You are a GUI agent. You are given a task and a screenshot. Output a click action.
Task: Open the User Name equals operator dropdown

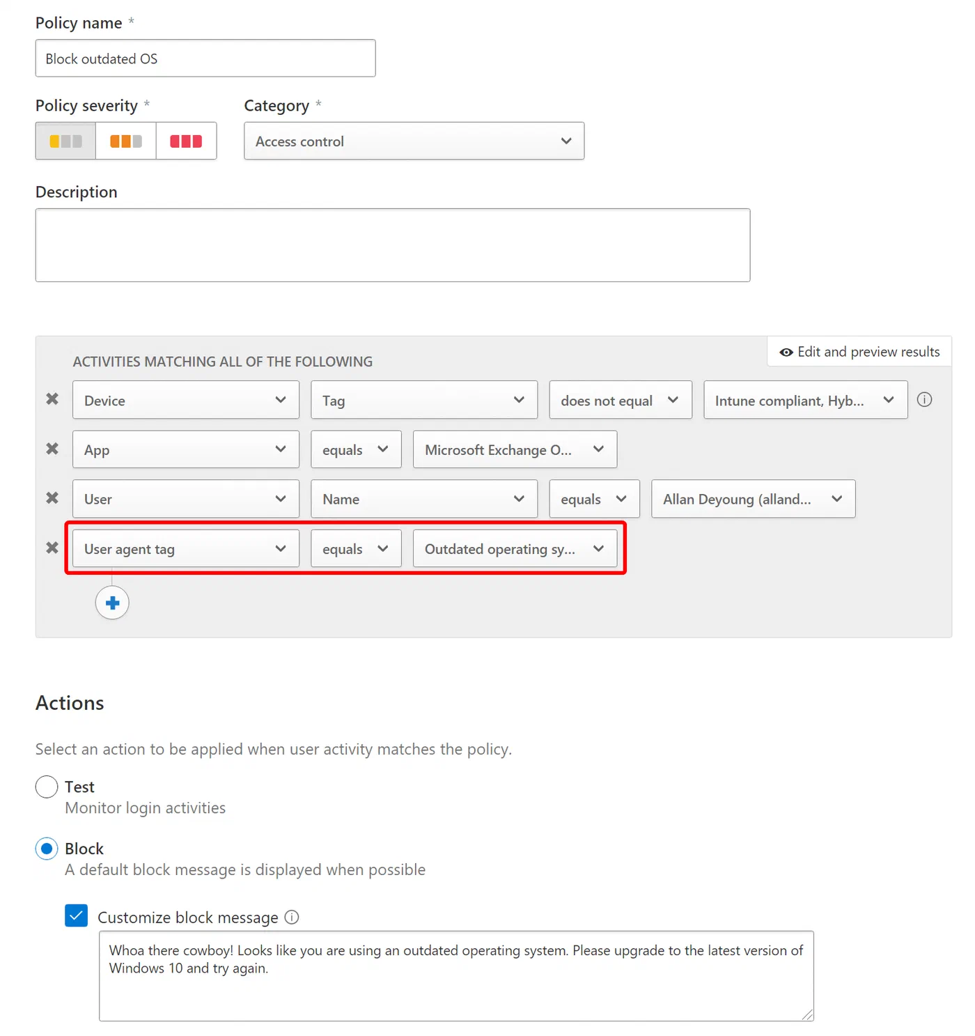coord(594,499)
